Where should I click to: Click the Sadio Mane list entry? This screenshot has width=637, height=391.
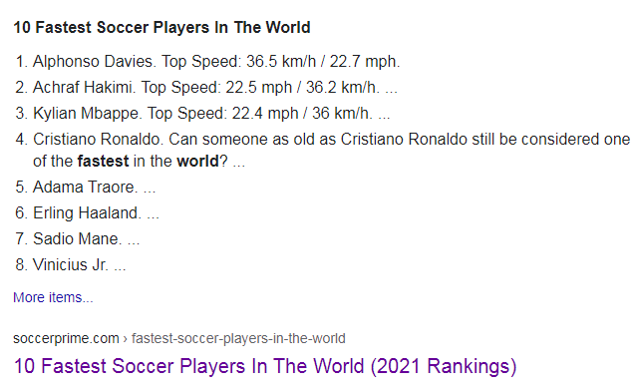click(77, 239)
